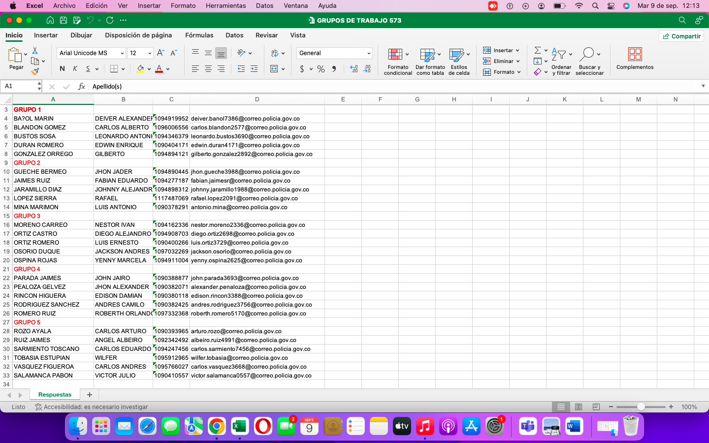Open the Herramientas menu in menu bar
The width and height of the screenshot is (709, 443).
point(226,6)
